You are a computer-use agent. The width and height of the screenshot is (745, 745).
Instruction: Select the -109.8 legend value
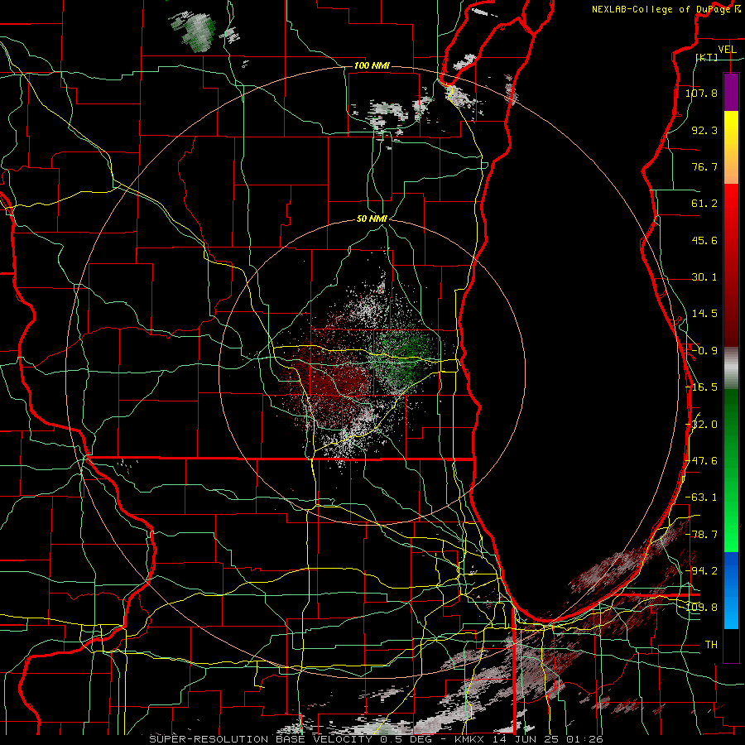click(x=701, y=608)
